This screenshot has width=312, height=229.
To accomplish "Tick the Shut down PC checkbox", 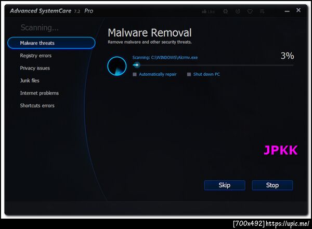I will click(189, 74).
